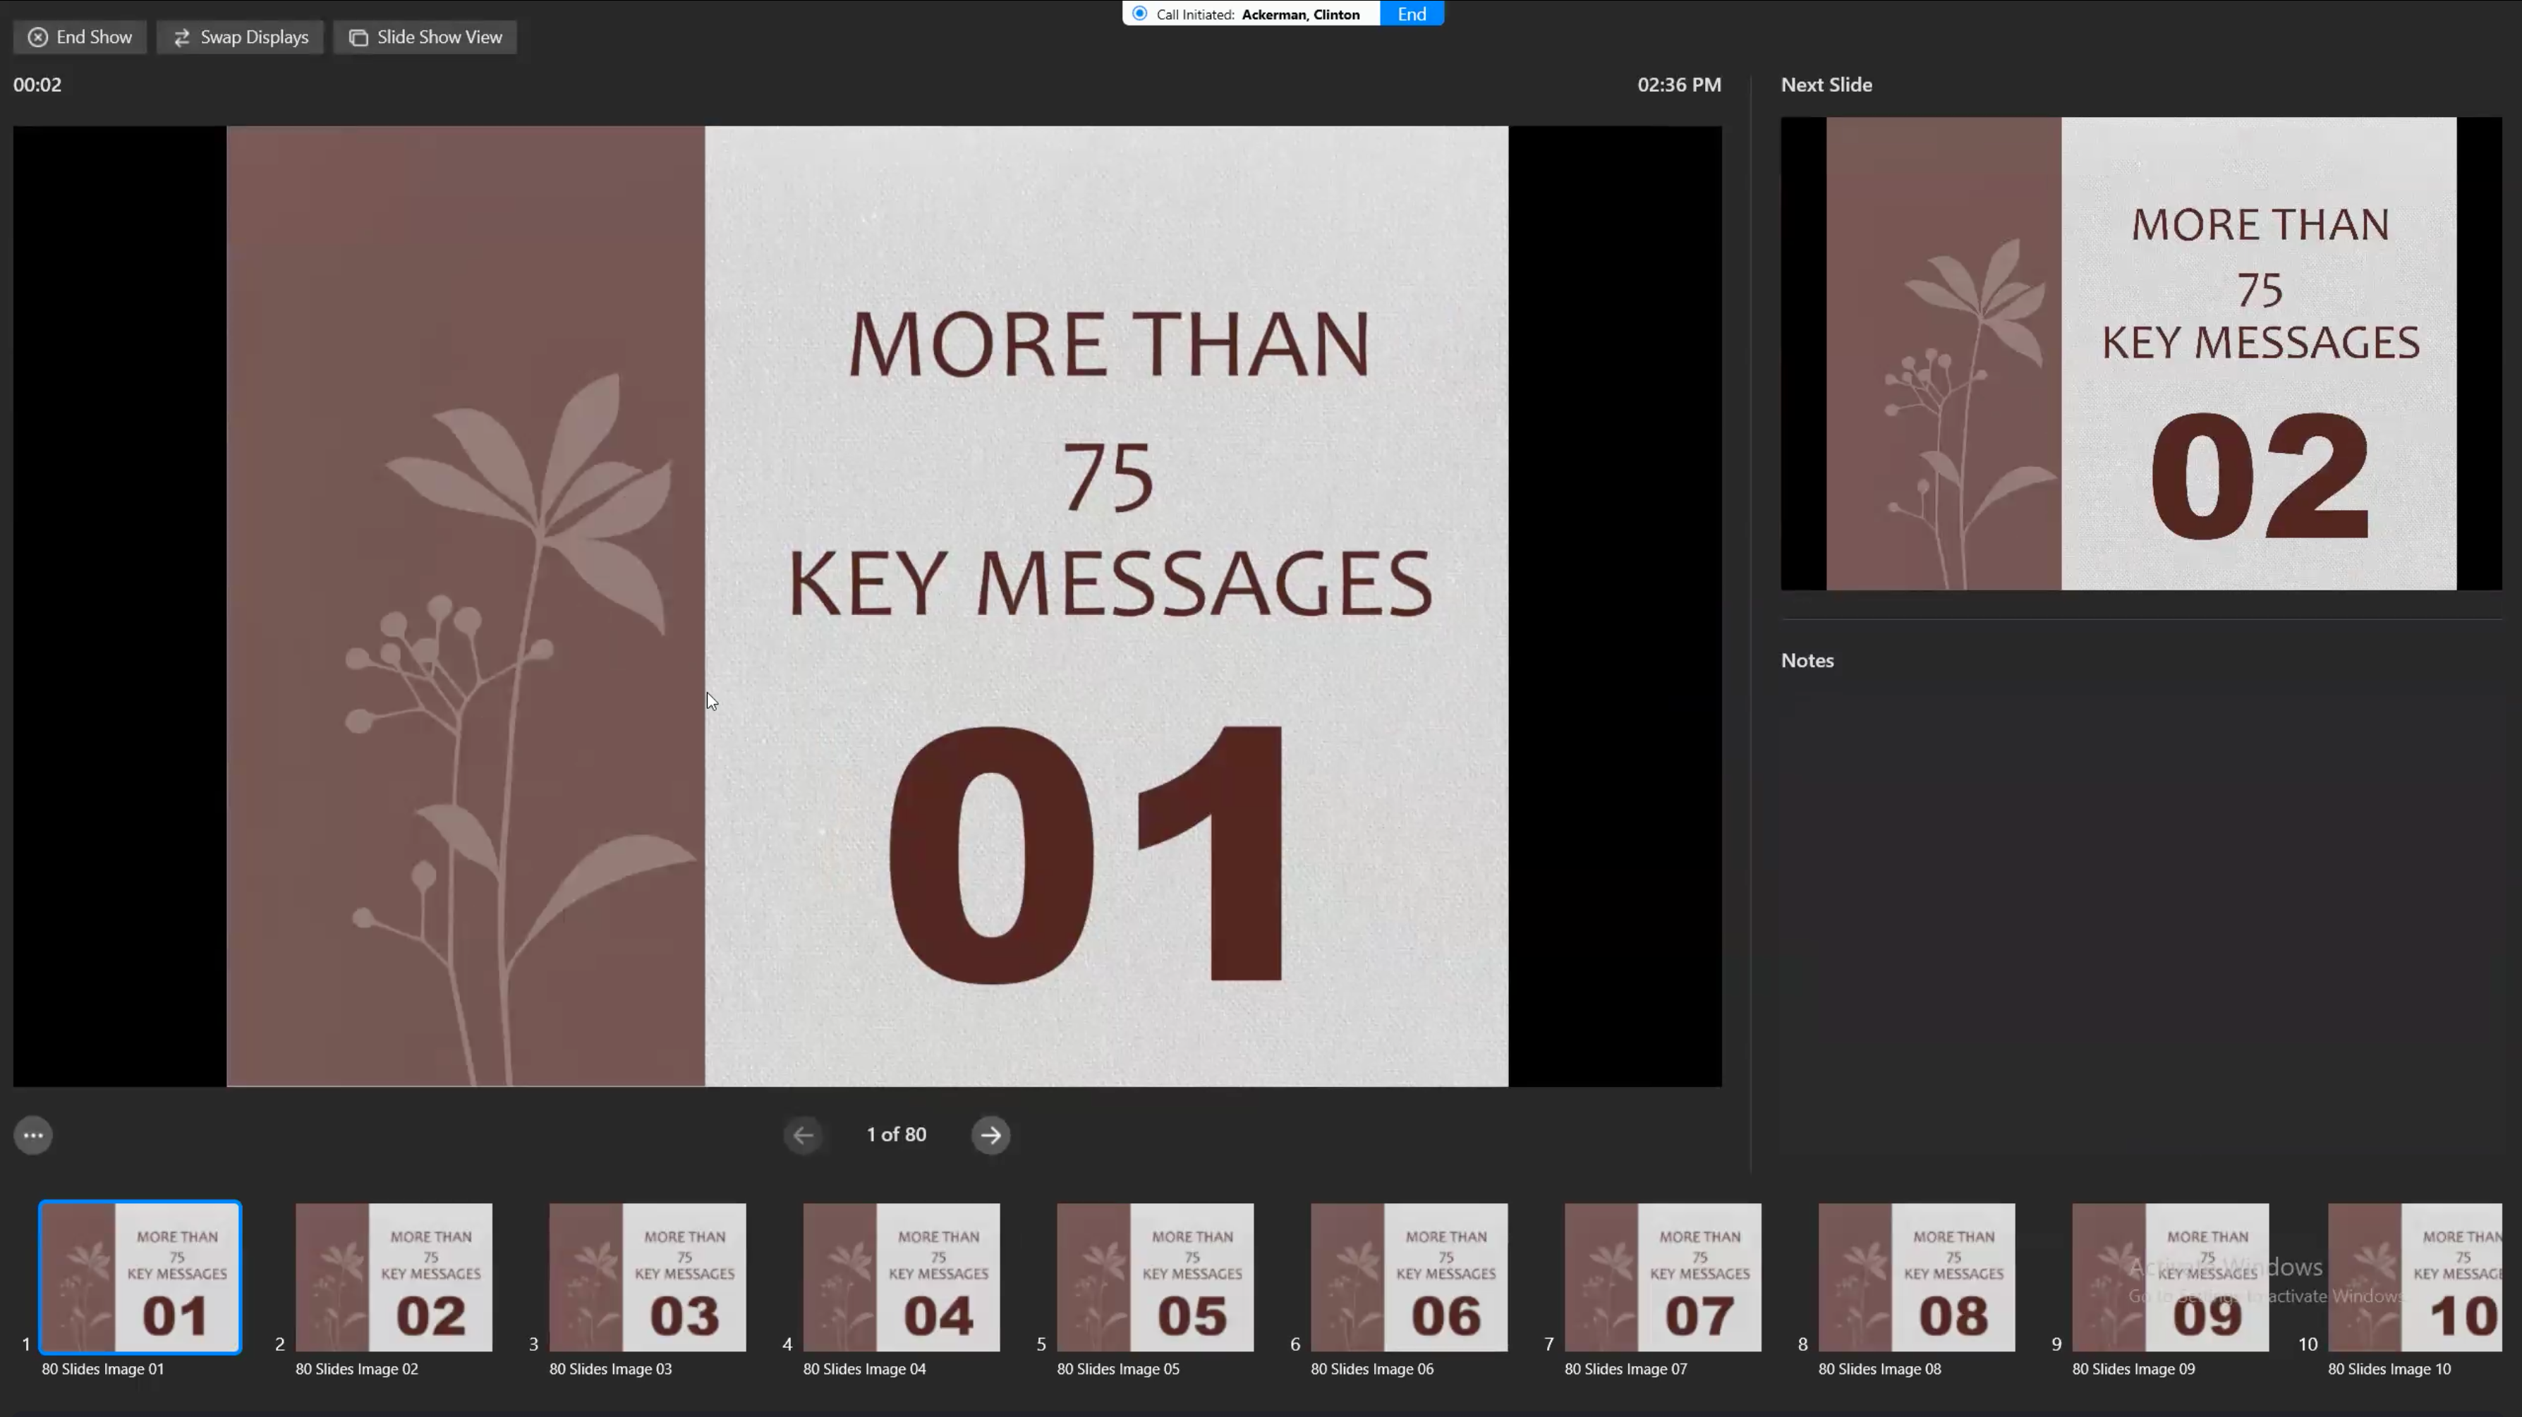This screenshot has width=2522, height=1417.
Task: Click the End Show button
Action: pyautogui.click(x=80, y=37)
